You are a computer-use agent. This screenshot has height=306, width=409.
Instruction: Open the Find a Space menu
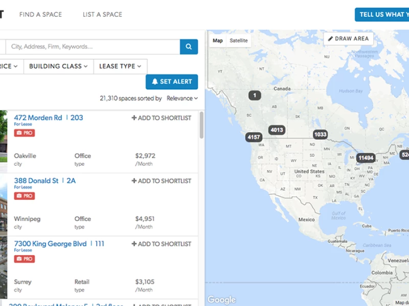click(41, 15)
